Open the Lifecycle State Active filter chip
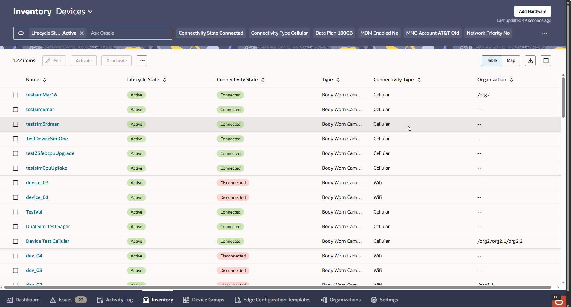This screenshot has width=571, height=307. [54, 33]
